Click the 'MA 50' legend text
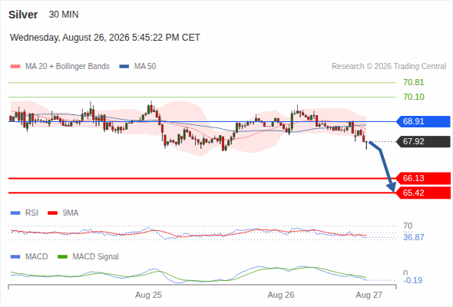This screenshot has width=453, height=307. click(x=145, y=67)
